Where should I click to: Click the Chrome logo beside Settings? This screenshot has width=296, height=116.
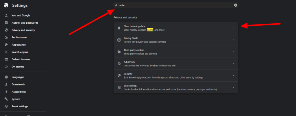[6, 5]
